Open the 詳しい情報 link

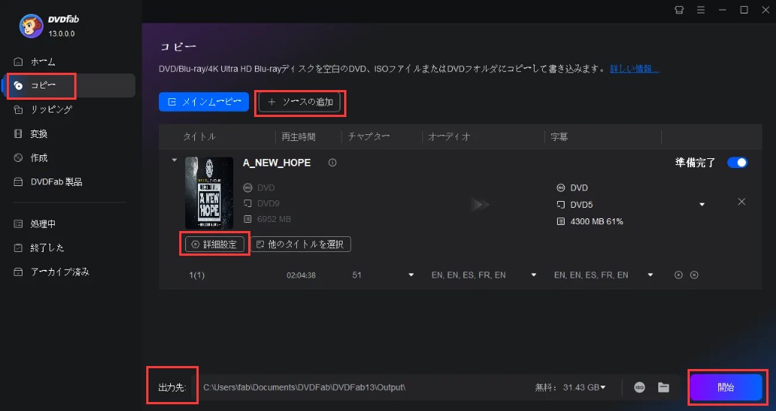[634, 68]
